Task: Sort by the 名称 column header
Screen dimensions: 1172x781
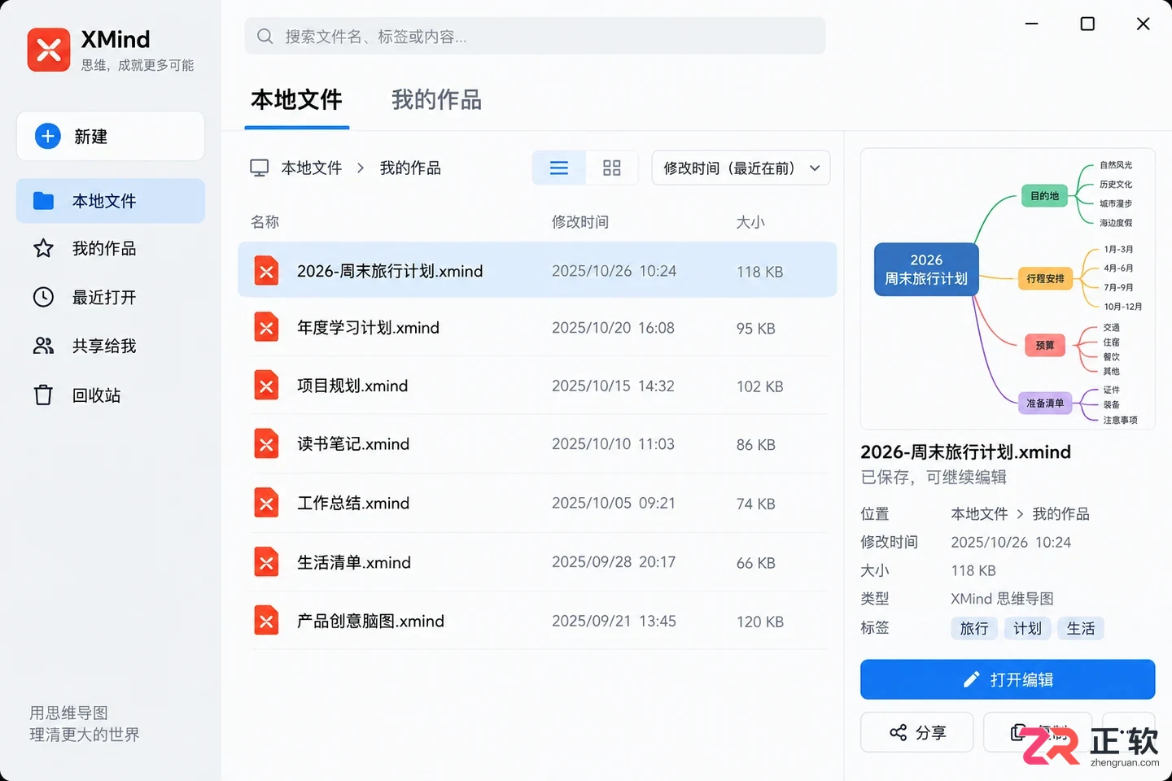Action: pos(265,221)
